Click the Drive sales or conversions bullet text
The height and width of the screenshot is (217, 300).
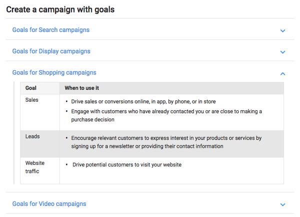(143, 102)
